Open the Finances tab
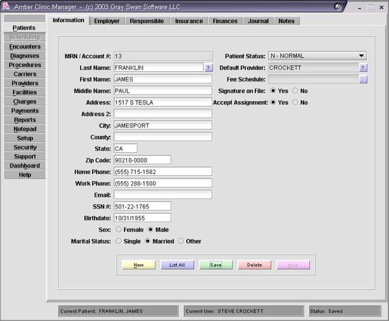The width and height of the screenshot is (389, 321). [225, 21]
